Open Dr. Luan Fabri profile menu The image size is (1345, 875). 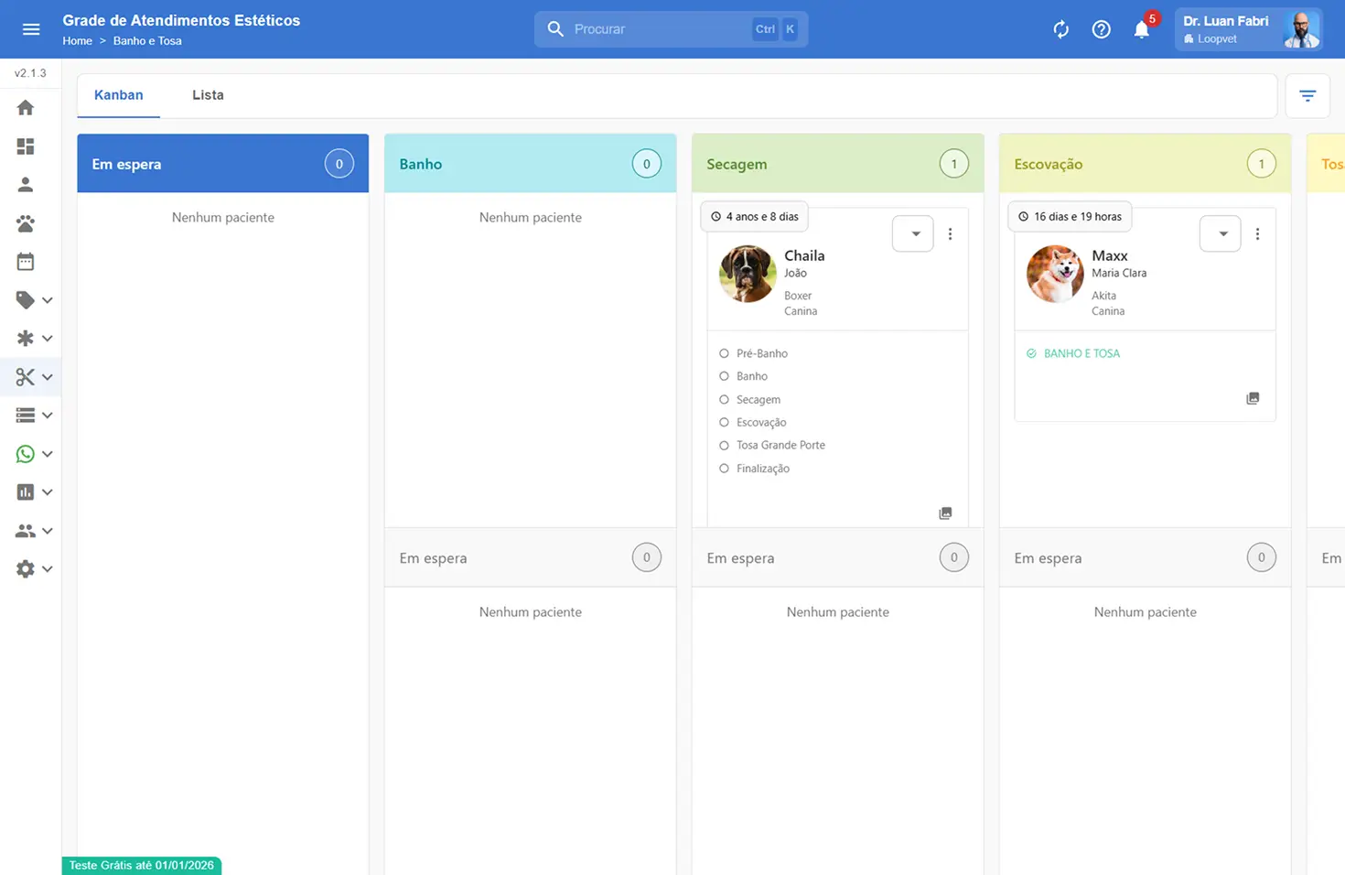(1248, 29)
